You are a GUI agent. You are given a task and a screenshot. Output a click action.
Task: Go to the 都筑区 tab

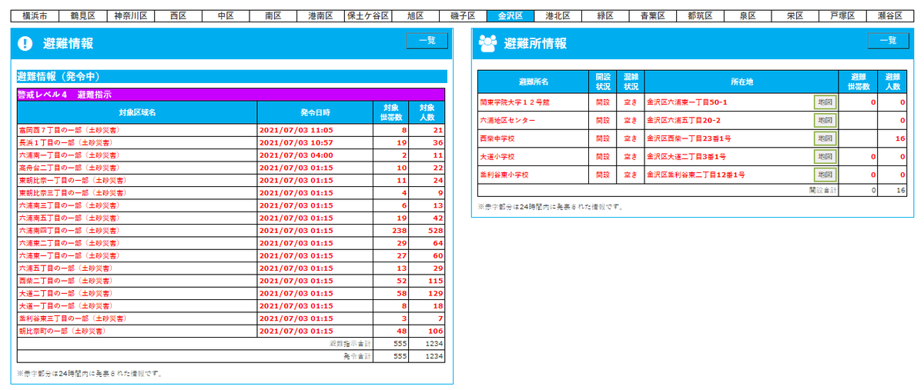tap(700, 15)
